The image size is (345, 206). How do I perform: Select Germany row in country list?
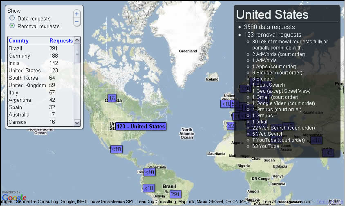click(41, 56)
